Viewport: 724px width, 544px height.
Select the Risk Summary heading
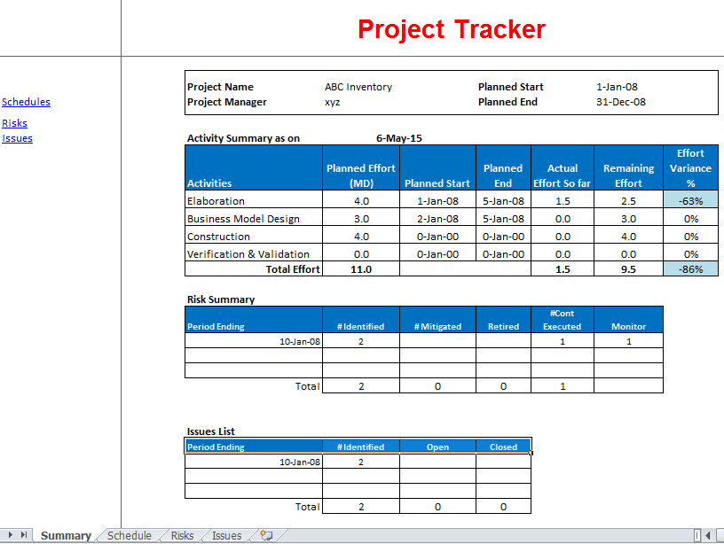coord(221,299)
